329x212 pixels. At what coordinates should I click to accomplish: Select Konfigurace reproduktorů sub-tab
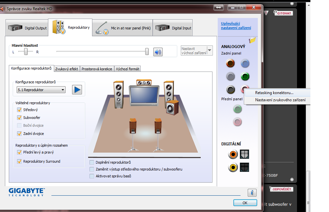(31, 68)
